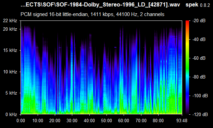Click the 5 kHz frequency label
213x128 pixels.
pos(11,93)
